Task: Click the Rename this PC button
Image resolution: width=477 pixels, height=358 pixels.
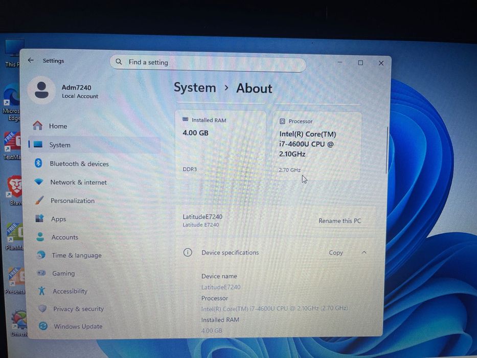Action: [x=339, y=221]
